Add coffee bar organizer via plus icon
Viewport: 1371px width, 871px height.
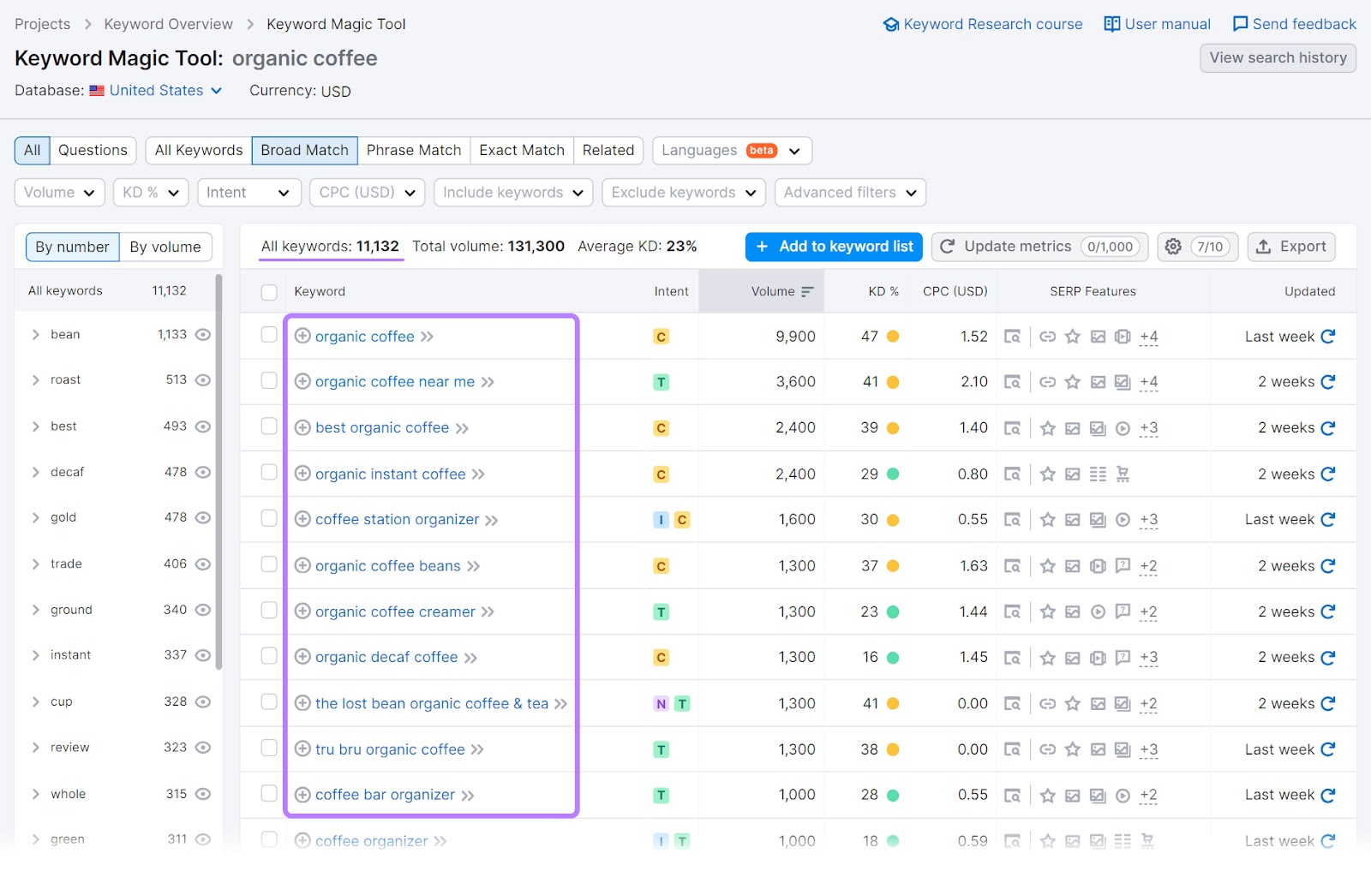(302, 795)
